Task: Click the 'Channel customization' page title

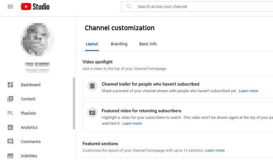Action: click(x=120, y=28)
